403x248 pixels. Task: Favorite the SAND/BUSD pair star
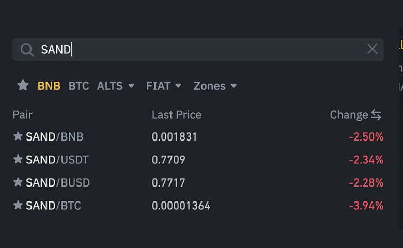18,182
